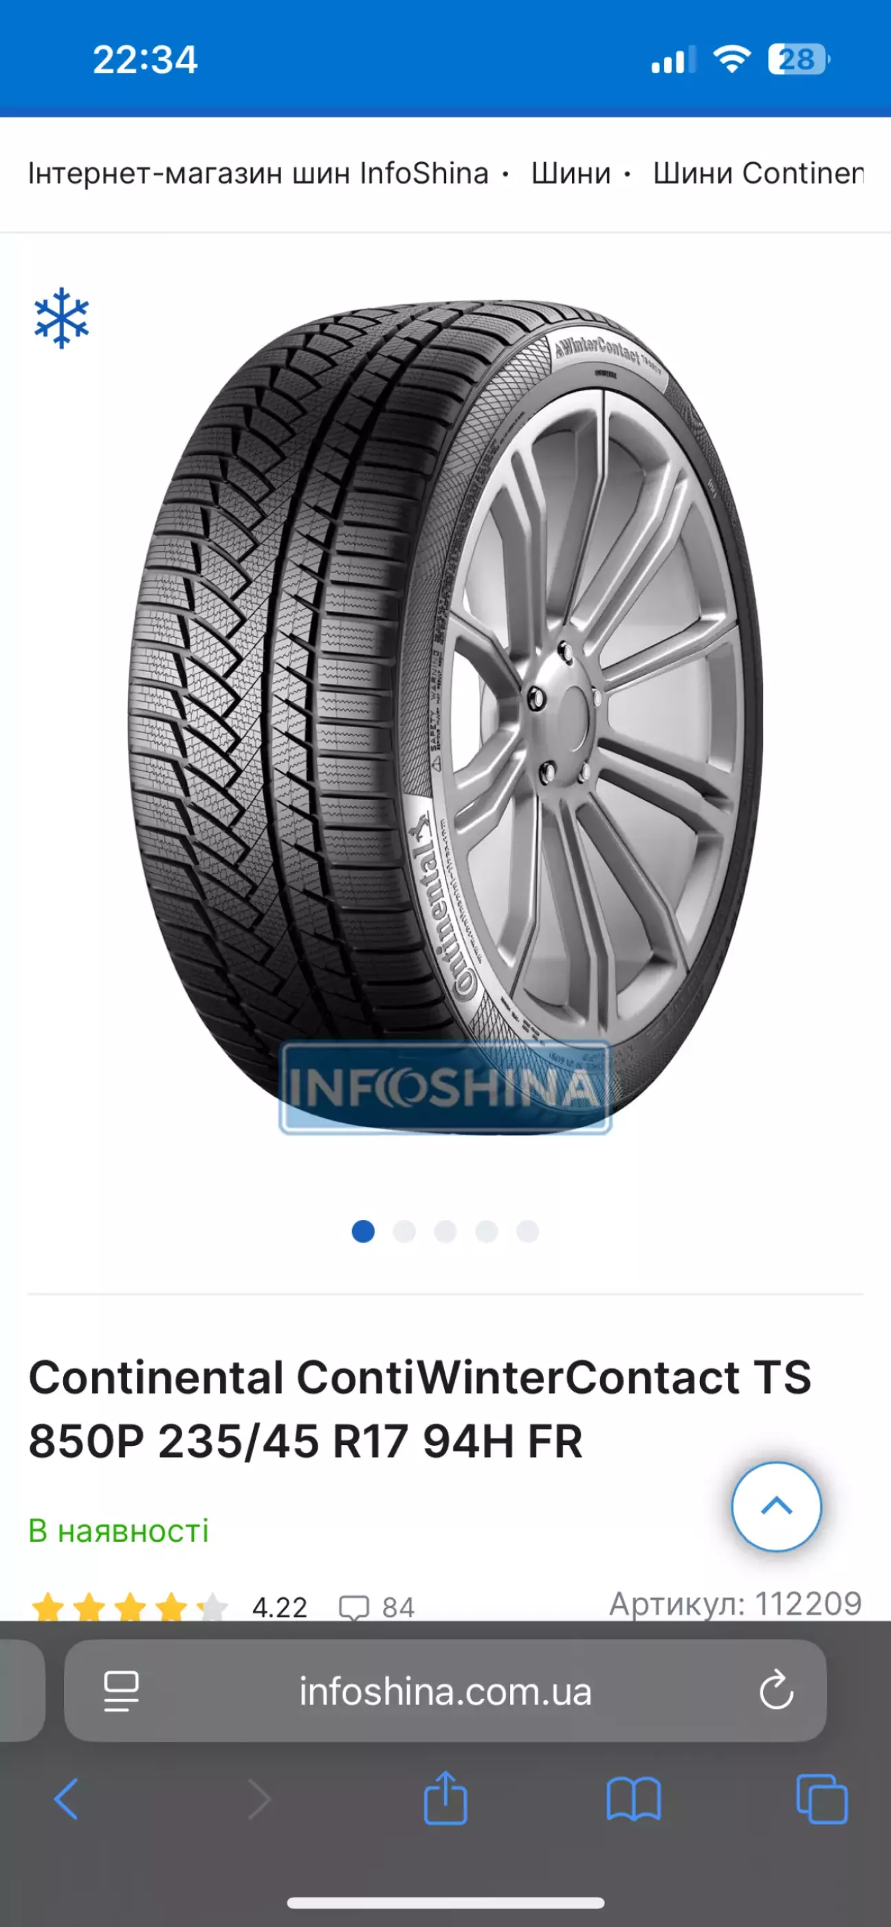Screen dimensions: 891x1927
Task: Tap the Safari forward arrow
Action: pos(259,1799)
